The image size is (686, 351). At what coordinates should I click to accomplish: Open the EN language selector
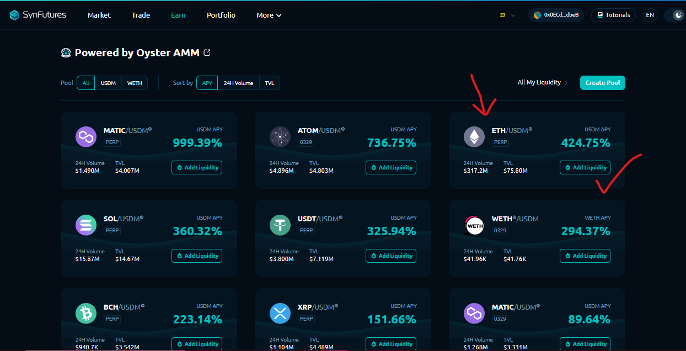click(650, 15)
